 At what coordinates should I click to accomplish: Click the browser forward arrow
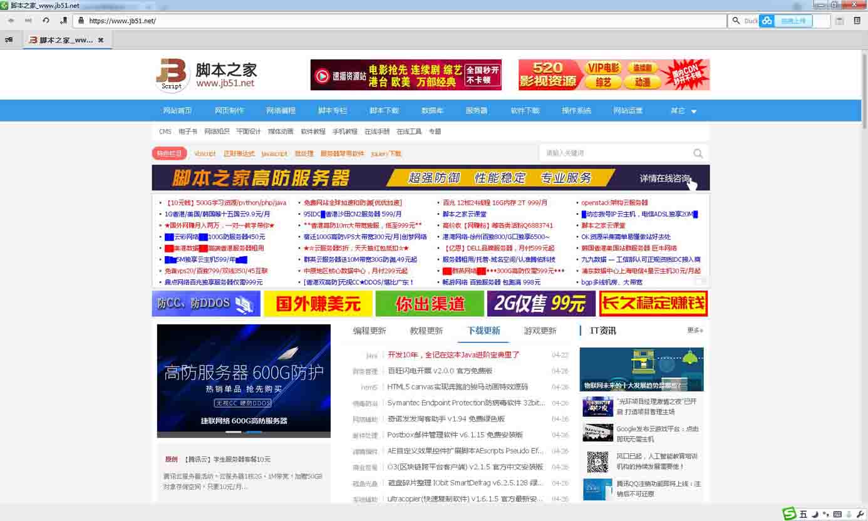pyautogui.click(x=28, y=21)
